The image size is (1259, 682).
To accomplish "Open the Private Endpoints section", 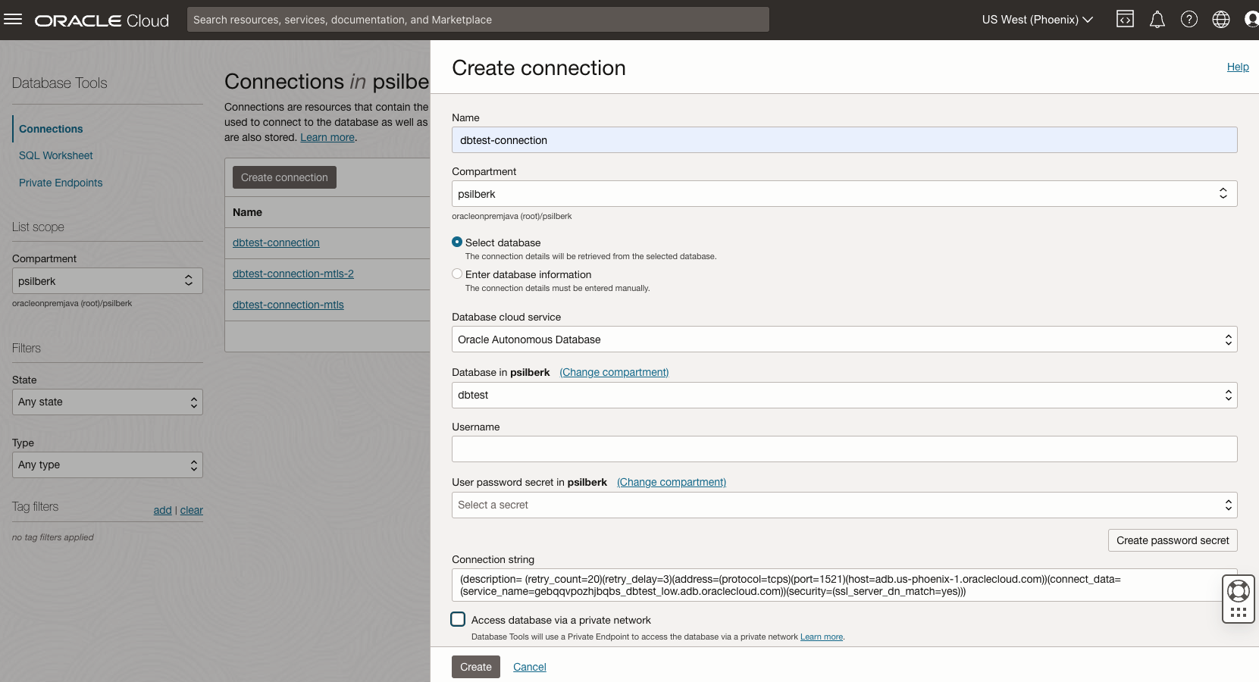I will [61, 182].
